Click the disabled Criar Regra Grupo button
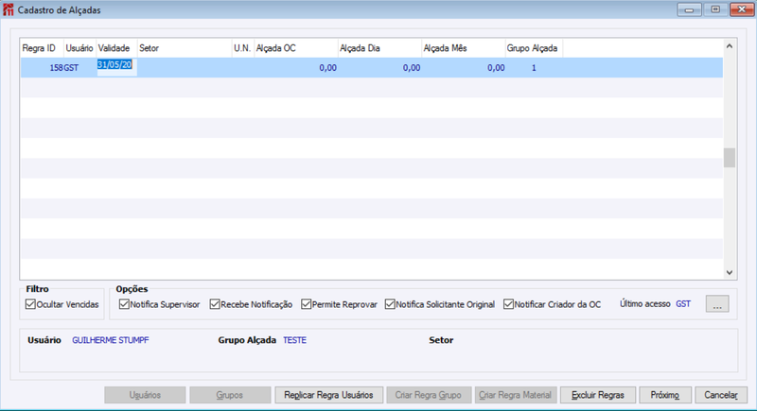 pos(429,395)
